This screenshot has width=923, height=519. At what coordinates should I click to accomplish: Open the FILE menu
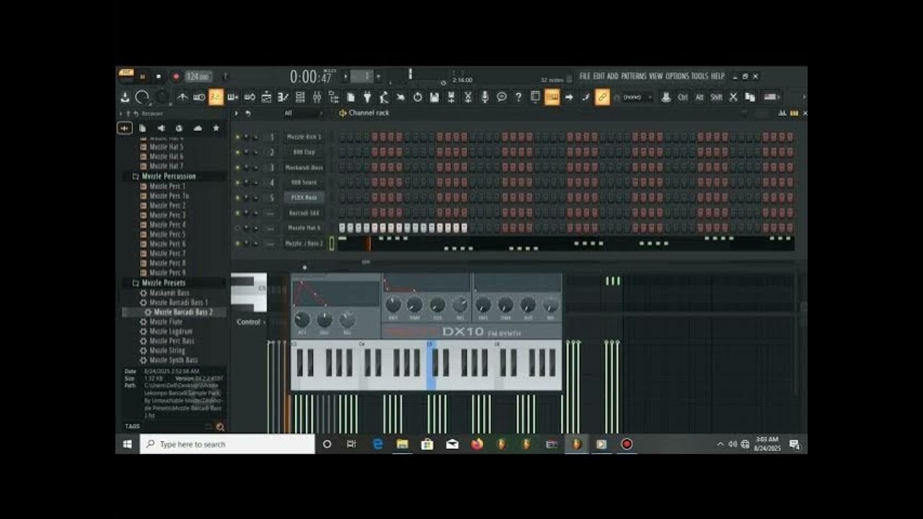point(585,76)
